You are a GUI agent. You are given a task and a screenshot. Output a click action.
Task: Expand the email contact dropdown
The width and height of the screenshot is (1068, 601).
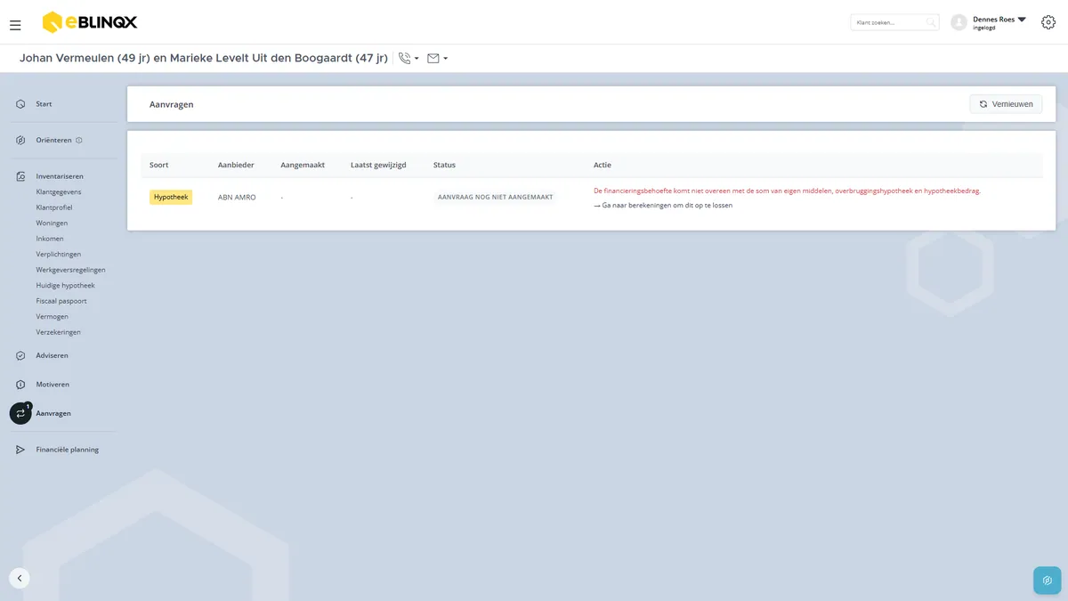pyautogui.click(x=437, y=59)
